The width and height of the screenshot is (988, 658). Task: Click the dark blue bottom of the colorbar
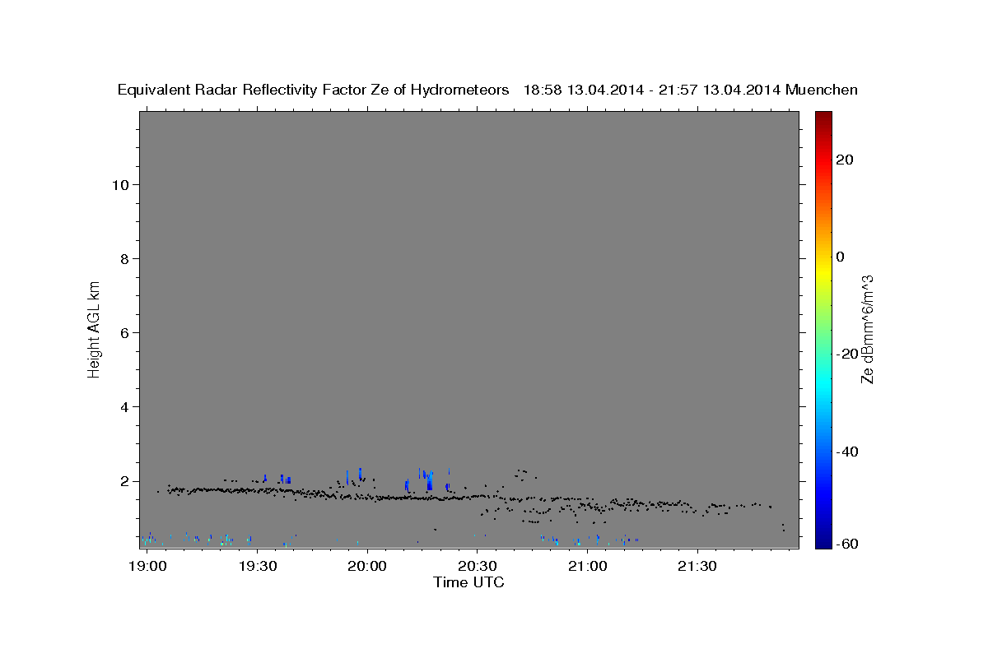823,540
